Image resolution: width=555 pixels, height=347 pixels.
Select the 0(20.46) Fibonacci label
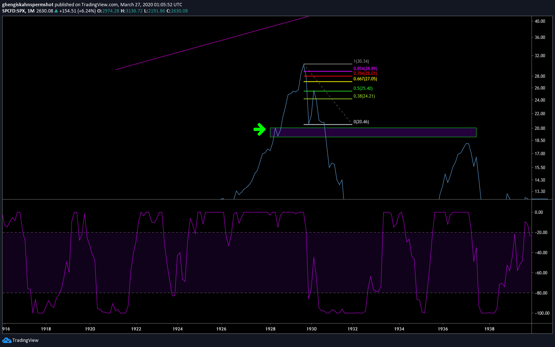click(361, 122)
